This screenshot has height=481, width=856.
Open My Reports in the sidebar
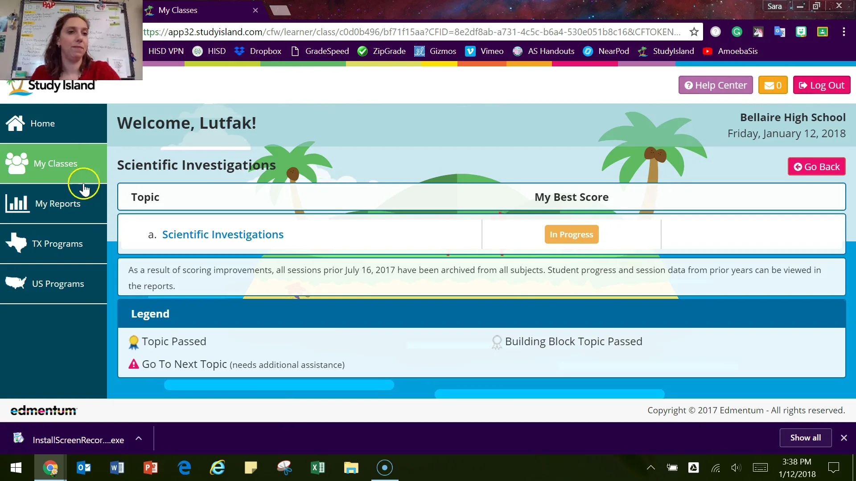(x=53, y=204)
